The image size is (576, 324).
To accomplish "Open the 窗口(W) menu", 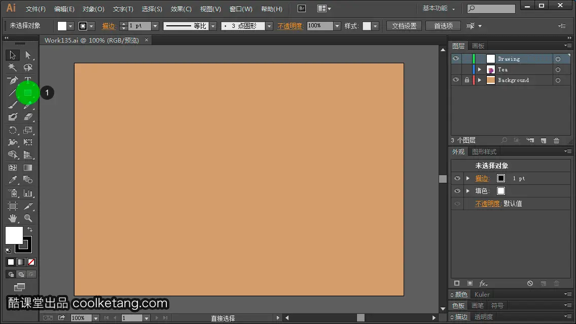I will pyautogui.click(x=241, y=9).
